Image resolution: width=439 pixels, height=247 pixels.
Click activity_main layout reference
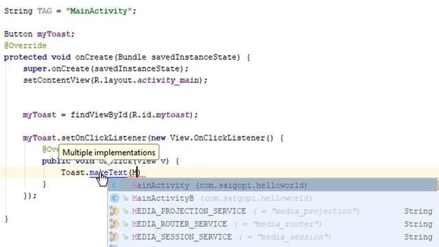(168, 80)
